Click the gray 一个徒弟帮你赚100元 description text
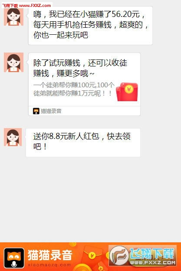The width and height of the screenshot is (181, 271). (x=74, y=89)
